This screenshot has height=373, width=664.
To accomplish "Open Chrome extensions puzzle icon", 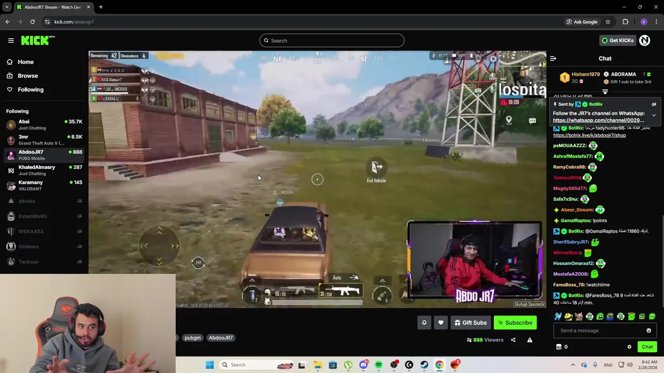I will pos(625,22).
